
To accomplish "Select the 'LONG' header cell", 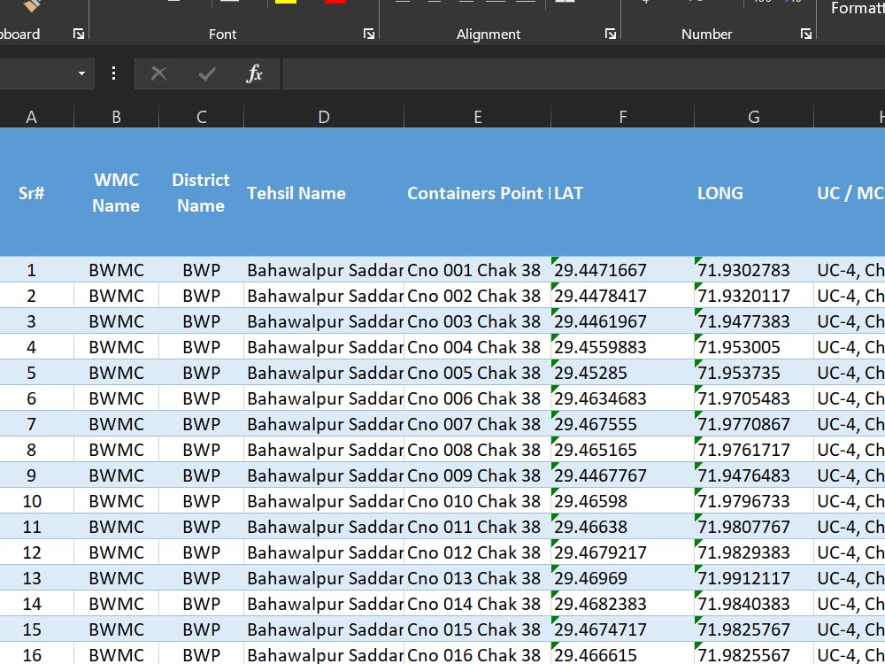I will click(754, 192).
